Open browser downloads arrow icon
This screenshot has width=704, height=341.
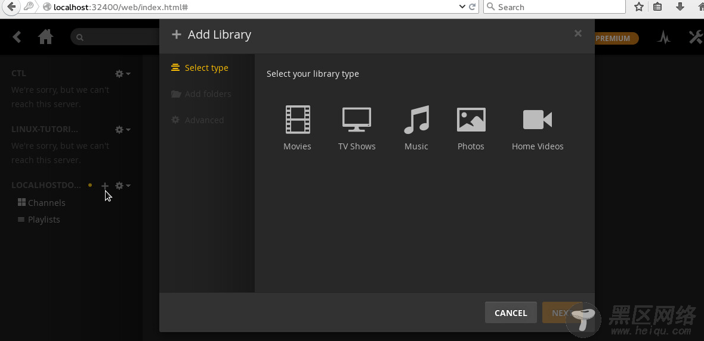pos(680,7)
